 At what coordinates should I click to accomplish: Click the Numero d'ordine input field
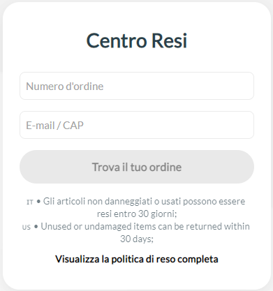[x=137, y=86]
